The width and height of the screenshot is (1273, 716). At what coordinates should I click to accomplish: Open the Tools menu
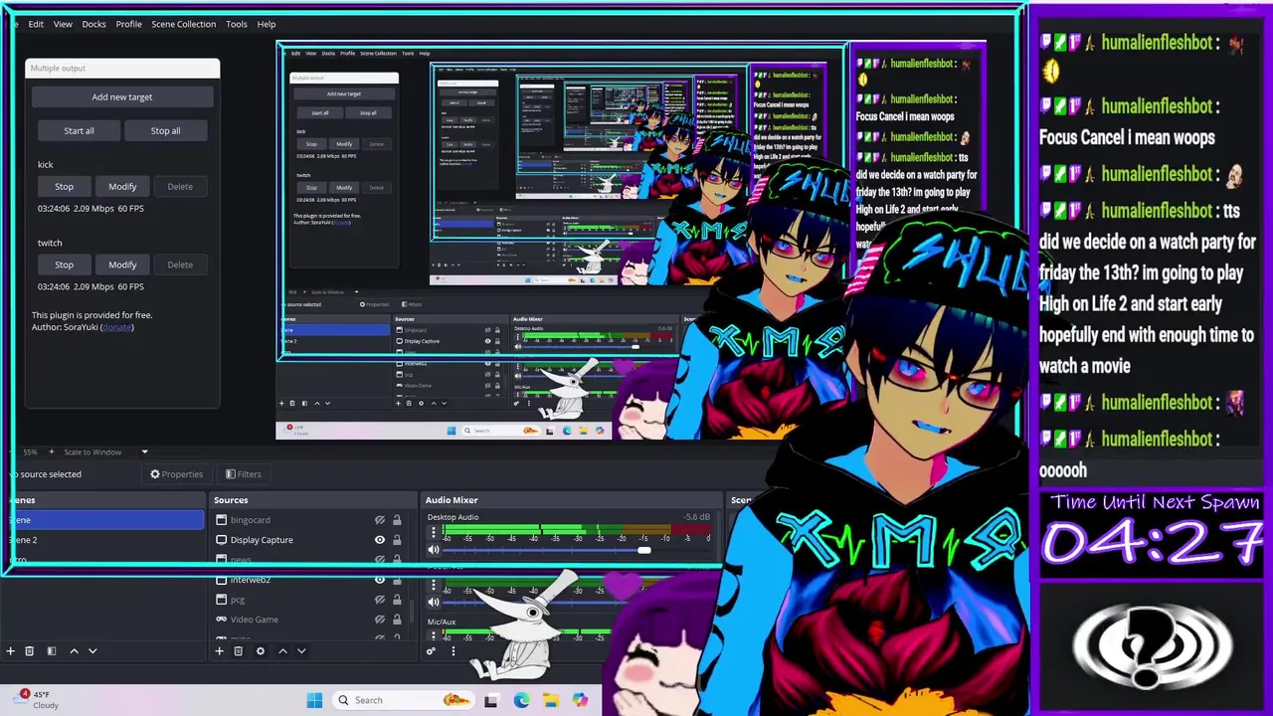[x=237, y=24]
